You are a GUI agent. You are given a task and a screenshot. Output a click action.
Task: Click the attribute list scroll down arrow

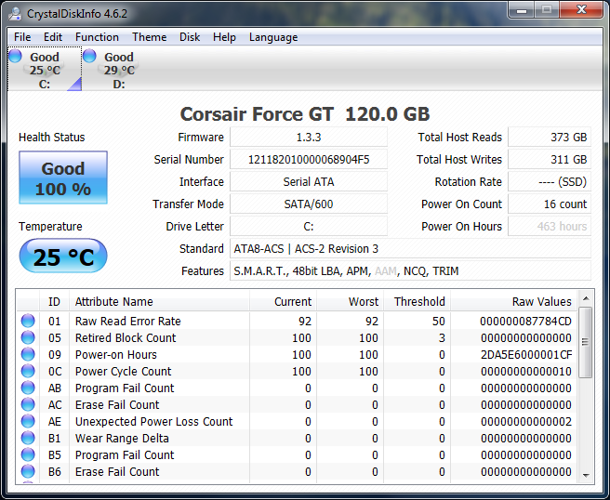pyautogui.click(x=586, y=475)
